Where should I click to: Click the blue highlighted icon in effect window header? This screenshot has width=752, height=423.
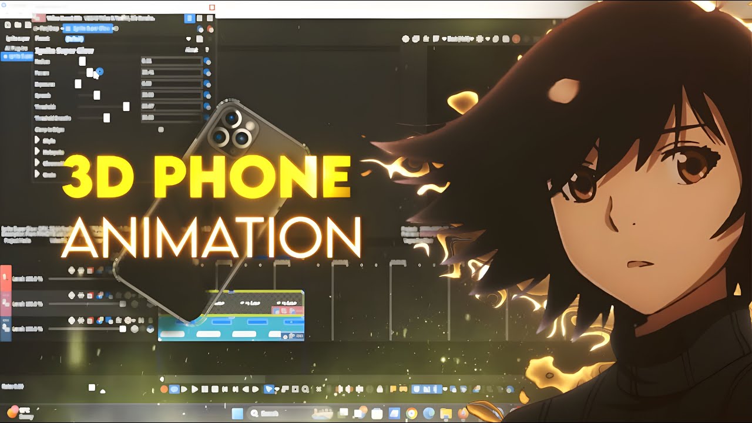(189, 18)
